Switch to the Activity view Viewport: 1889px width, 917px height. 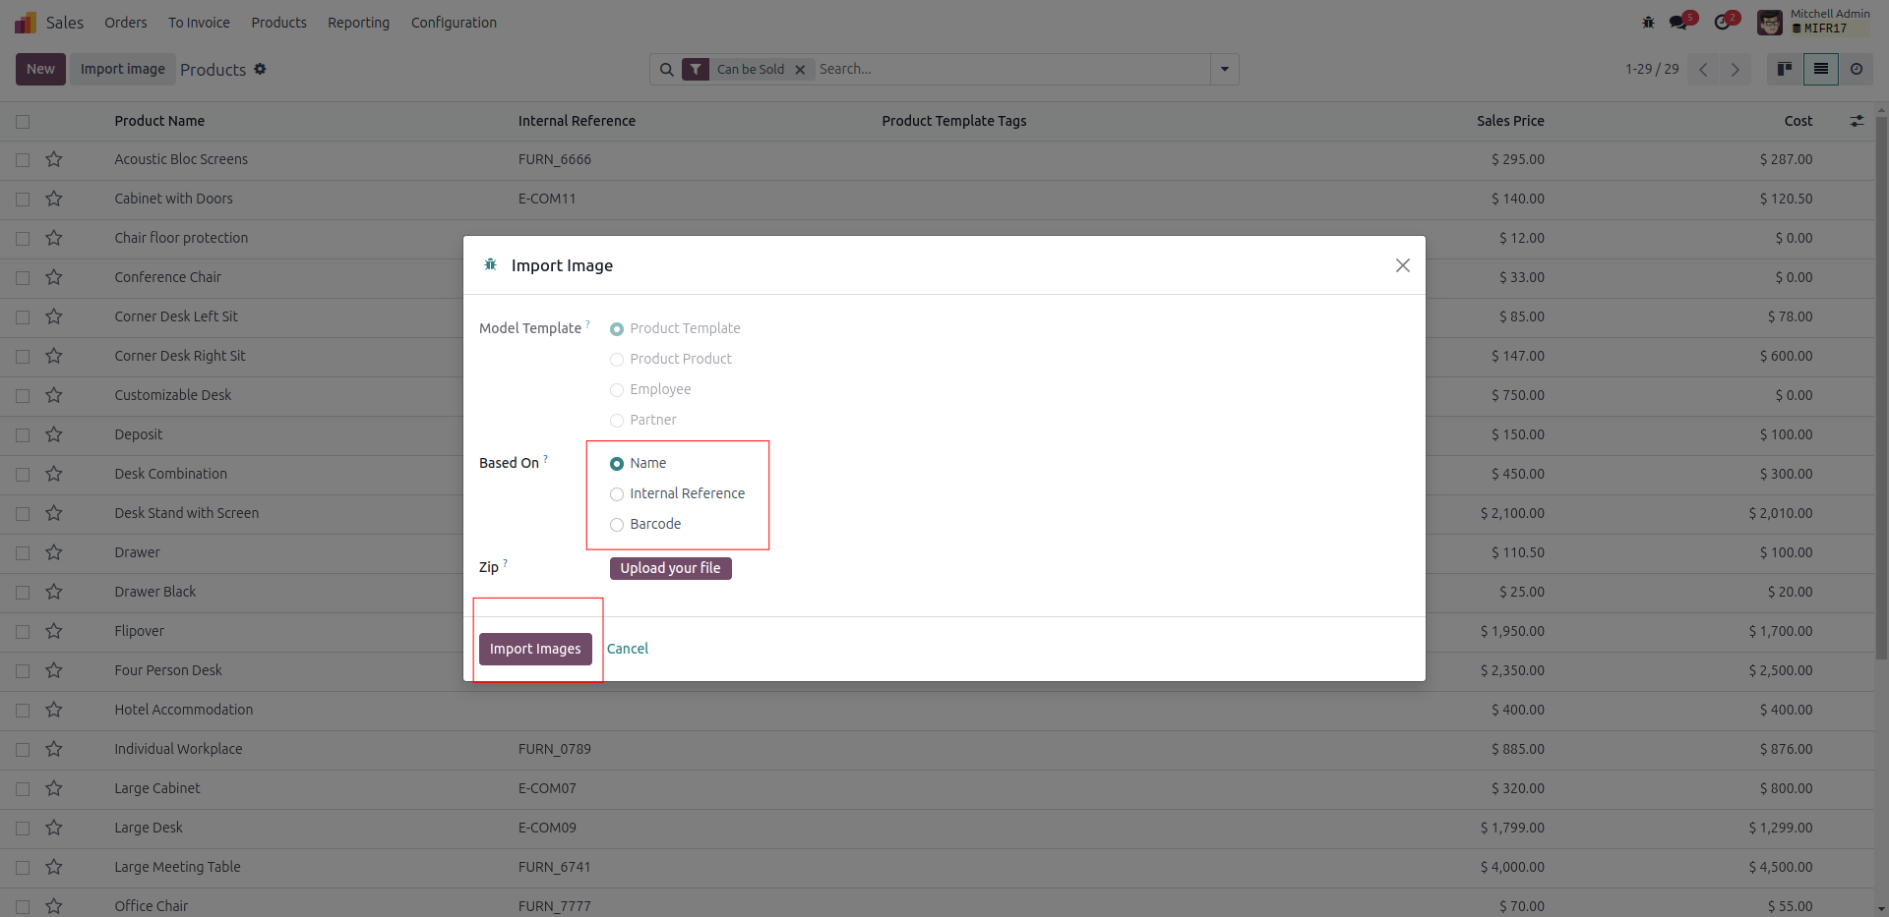pos(1857,69)
